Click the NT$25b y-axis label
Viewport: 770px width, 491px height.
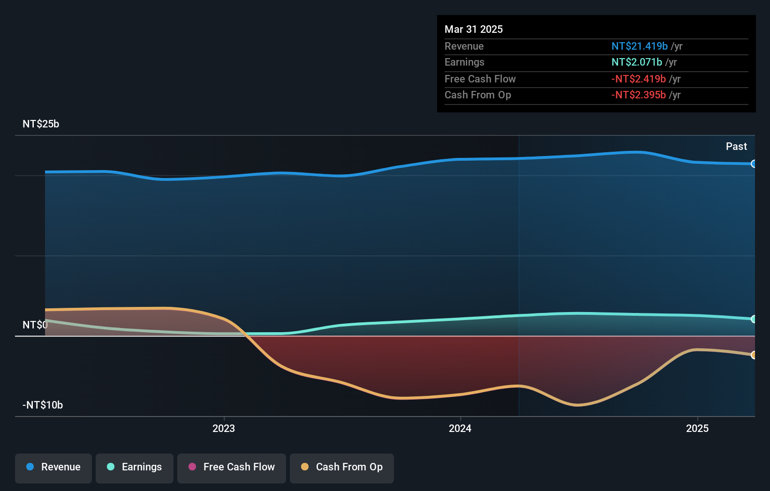(x=41, y=124)
